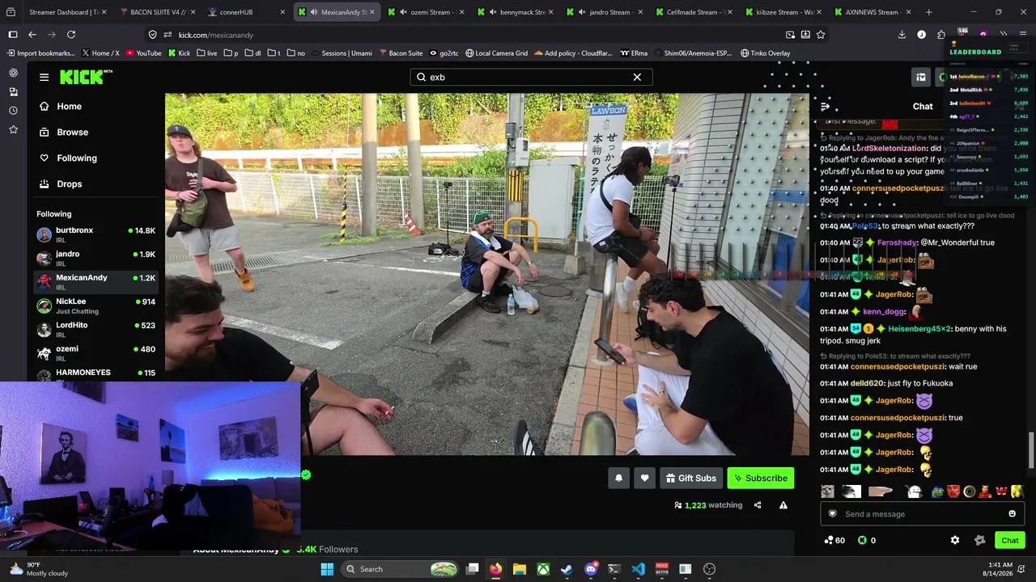Open Discord from the taskbar
The image size is (1036, 582).
[x=591, y=569]
